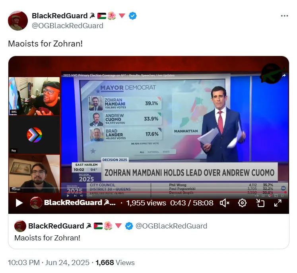Rotate video with rotate icon
The image size is (297, 273).
coord(260,203)
